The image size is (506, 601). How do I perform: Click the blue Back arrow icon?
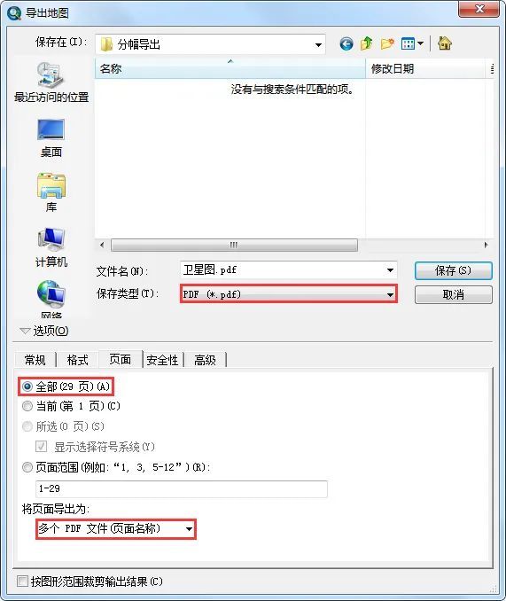[346, 44]
